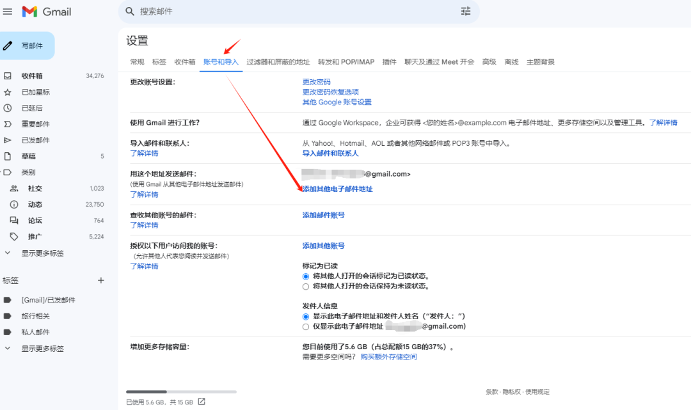Click the 写邮件 compose button
691x410 pixels.
pyautogui.click(x=26, y=46)
